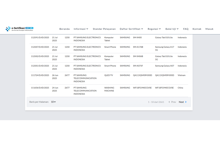The image size is (220, 147).
Task: Click the Galaxy Tab S10 Lite 5G cell
Action: click(x=164, y=58)
